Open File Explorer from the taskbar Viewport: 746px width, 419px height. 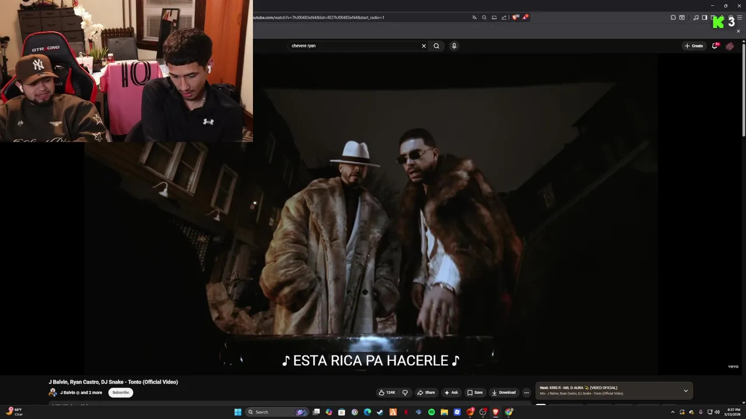click(x=444, y=412)
